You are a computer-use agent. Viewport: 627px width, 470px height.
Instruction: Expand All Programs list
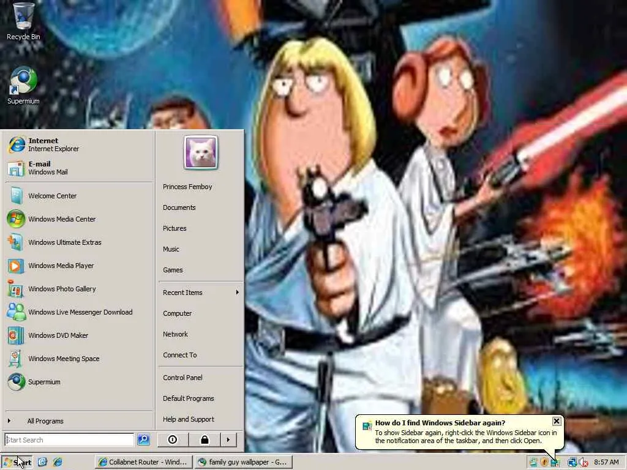(x=79, y=421)
